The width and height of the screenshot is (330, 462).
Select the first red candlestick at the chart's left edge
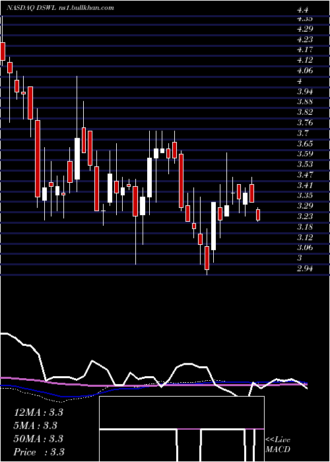click(x=3, y=51)
